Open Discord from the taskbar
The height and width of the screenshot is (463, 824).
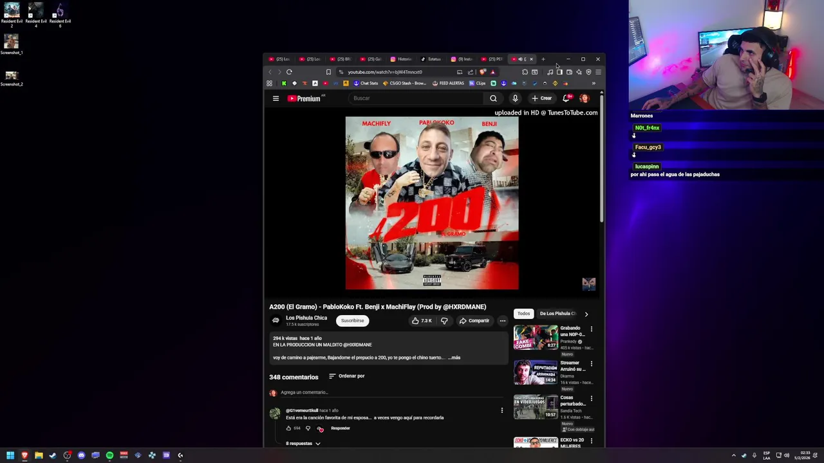81,455
